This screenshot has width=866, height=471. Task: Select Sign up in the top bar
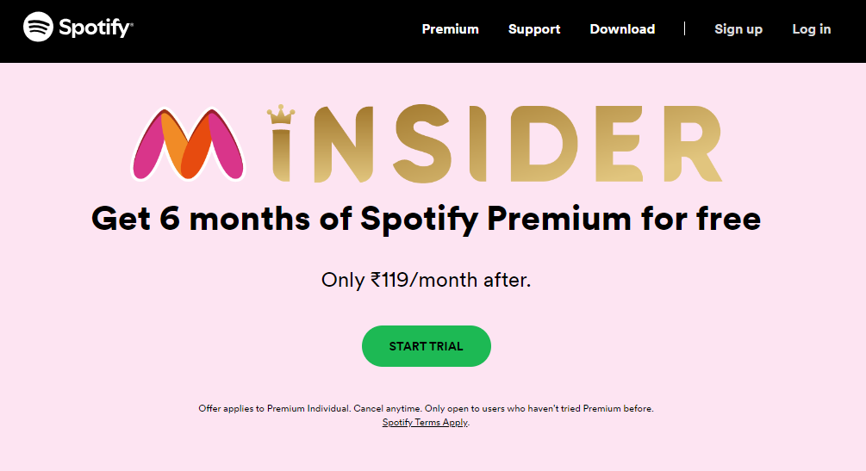[738, 29]
